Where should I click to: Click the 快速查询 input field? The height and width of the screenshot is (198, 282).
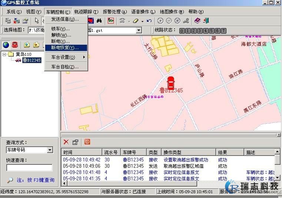click(x=29, y=168)
